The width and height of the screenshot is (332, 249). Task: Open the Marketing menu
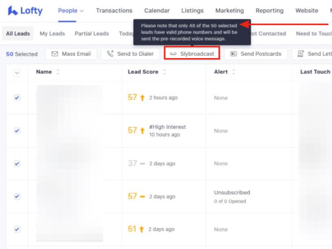coord(229,10)
